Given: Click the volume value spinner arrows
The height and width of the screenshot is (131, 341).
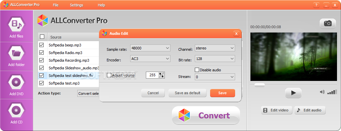Looking at the screenshot, I should click(x=162, y=75).
